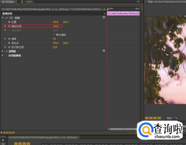186x145 pixels.
Task: Collapse the 视频效果 section arrow
Action: coord(104,14)
